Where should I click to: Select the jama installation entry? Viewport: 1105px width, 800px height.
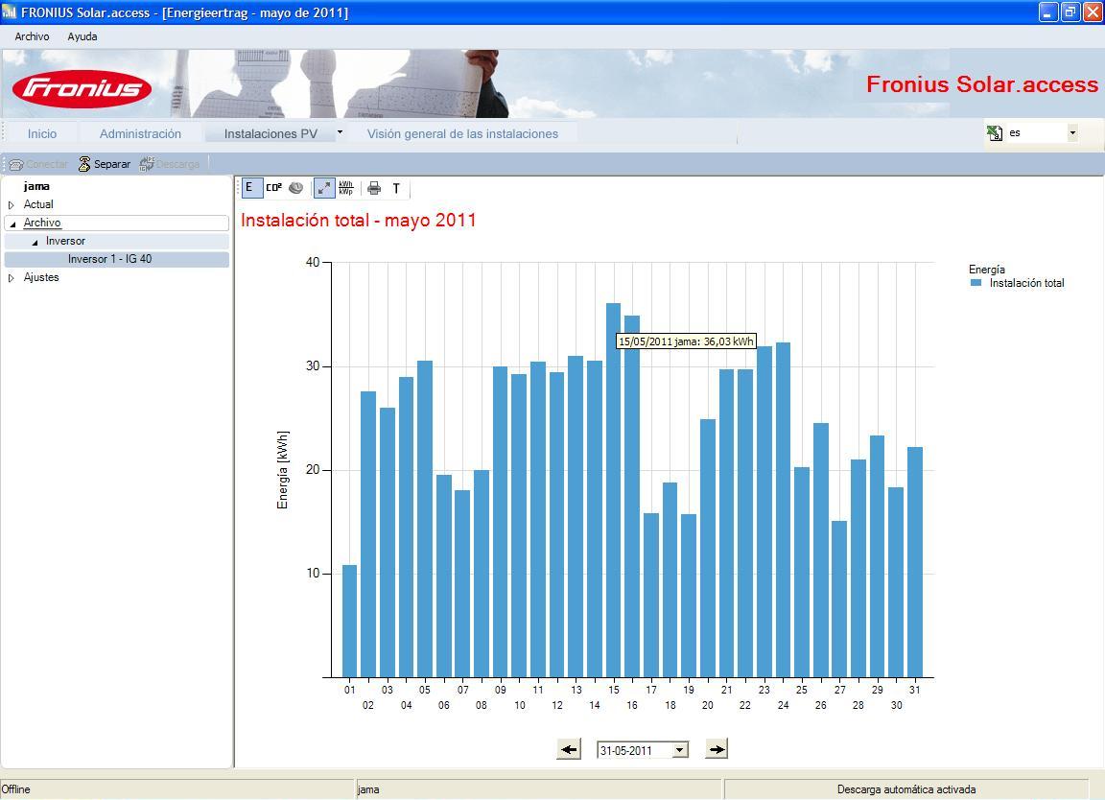(36, 186)
